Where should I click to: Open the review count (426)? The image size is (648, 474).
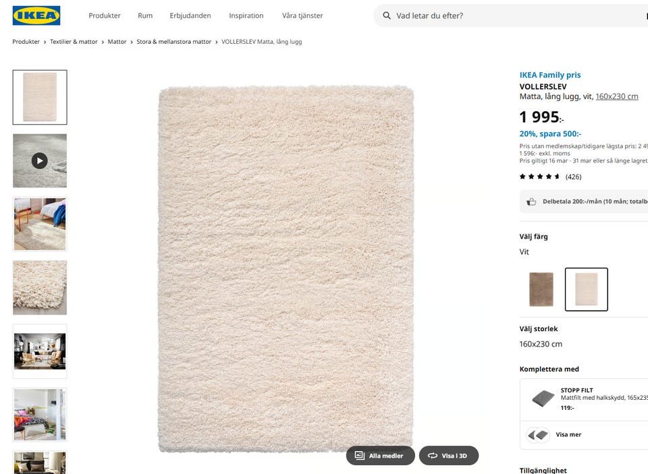(573, 177)
